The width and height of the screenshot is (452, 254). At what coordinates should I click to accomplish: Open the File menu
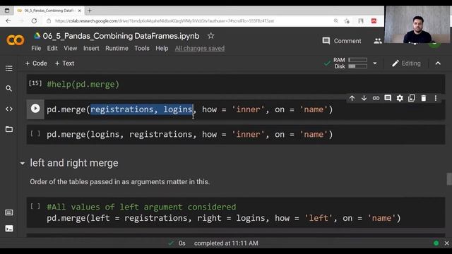[36, 49]
